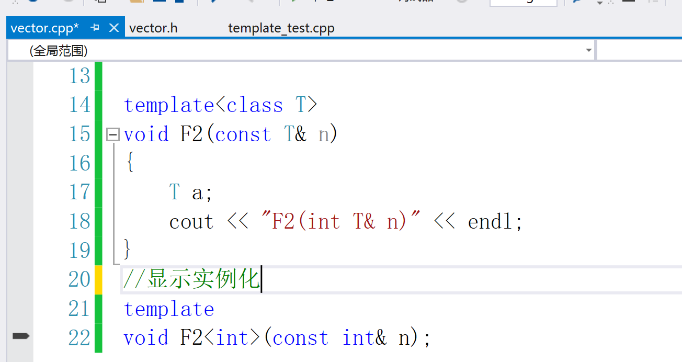Open the vector.h tab
The image size is (682, 362).
click(153, 28)
